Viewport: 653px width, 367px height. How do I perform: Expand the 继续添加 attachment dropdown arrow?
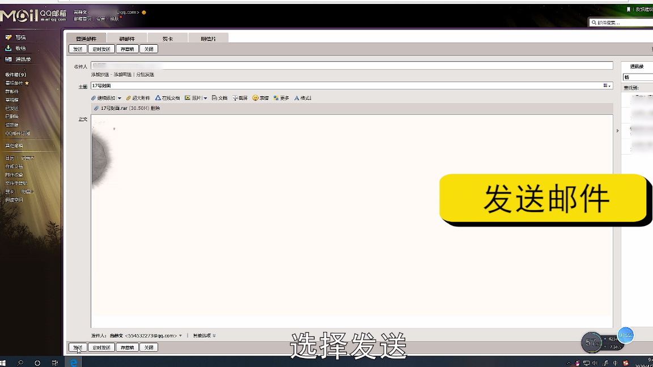[x=120, y=99]
